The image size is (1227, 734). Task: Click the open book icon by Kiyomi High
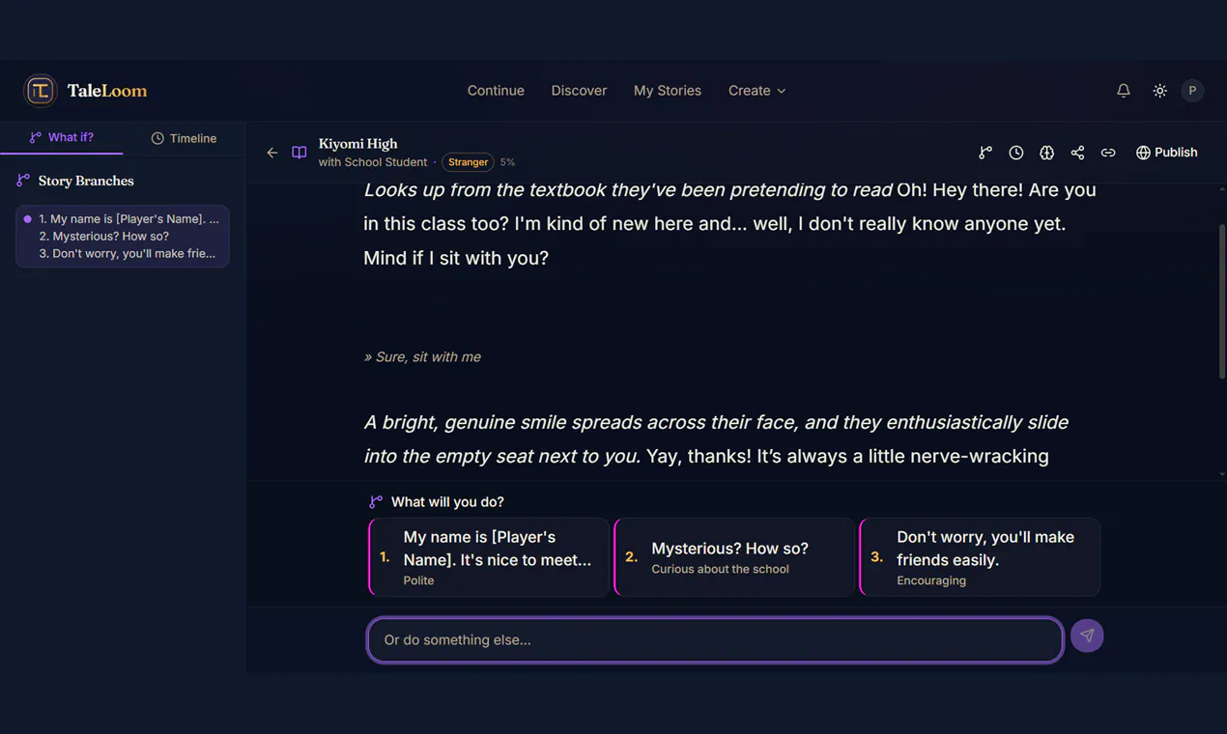pyautogui.click(x=300, y=153)
